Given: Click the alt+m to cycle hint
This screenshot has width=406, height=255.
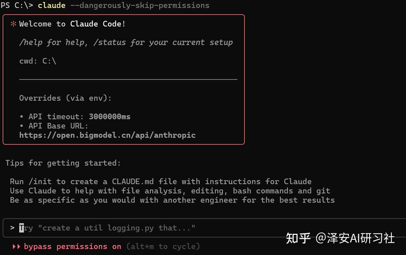Looking at the screenshot, I should (x=163, y=246).
